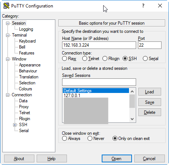The height and width of the screenshot is (165, 169).
Task: Collapse the Window tree node
Action: click(x=7, y=59)
